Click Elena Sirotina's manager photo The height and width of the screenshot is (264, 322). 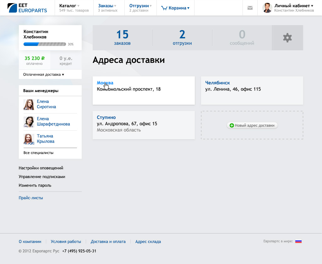coord(29,104)
